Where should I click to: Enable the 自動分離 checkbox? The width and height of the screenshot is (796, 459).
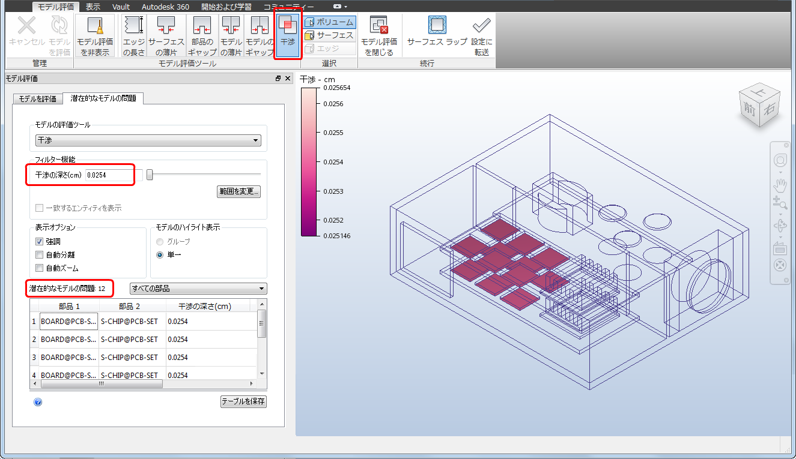click(x=40, y=255)
